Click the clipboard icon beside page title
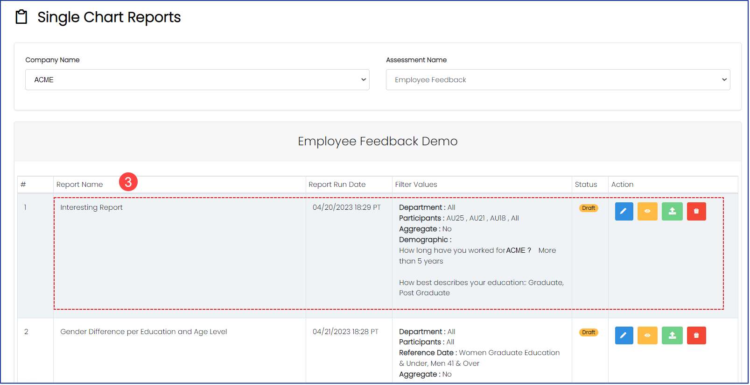The height and width of the screenshot is (385, 750). (21, 17)
